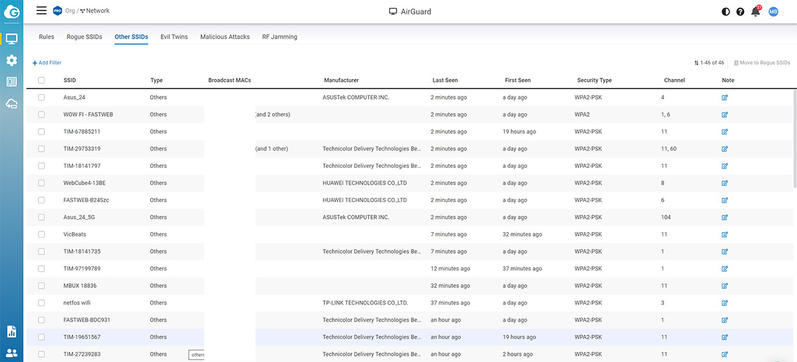797x362 pixels.
Task: Check the TIM-19651567 row checkbox
Action: 42,337
